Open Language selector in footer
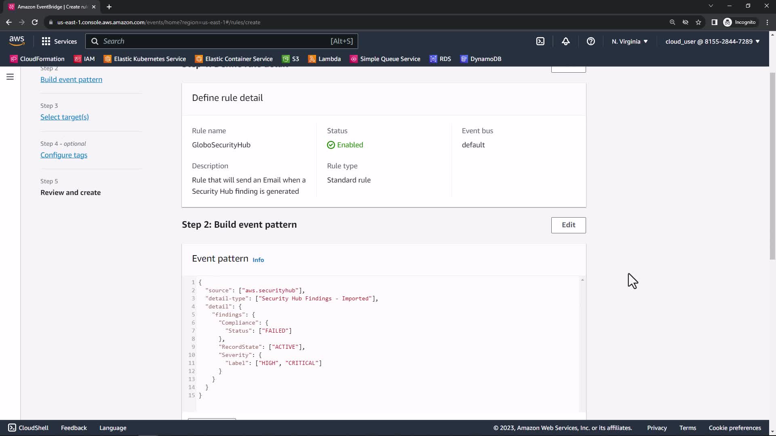Screen dimensions: 776x436 point(113,428)
